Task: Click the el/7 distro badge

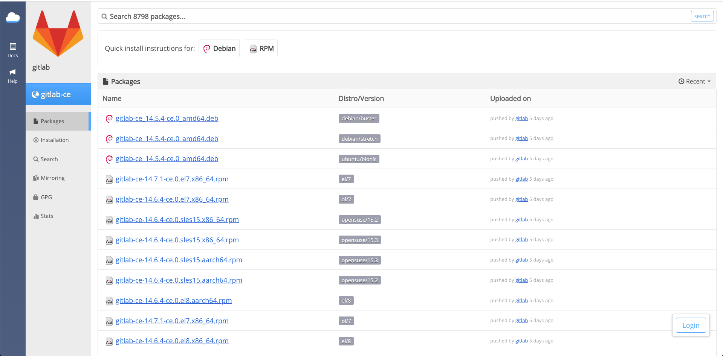Action: pos(346,179)
